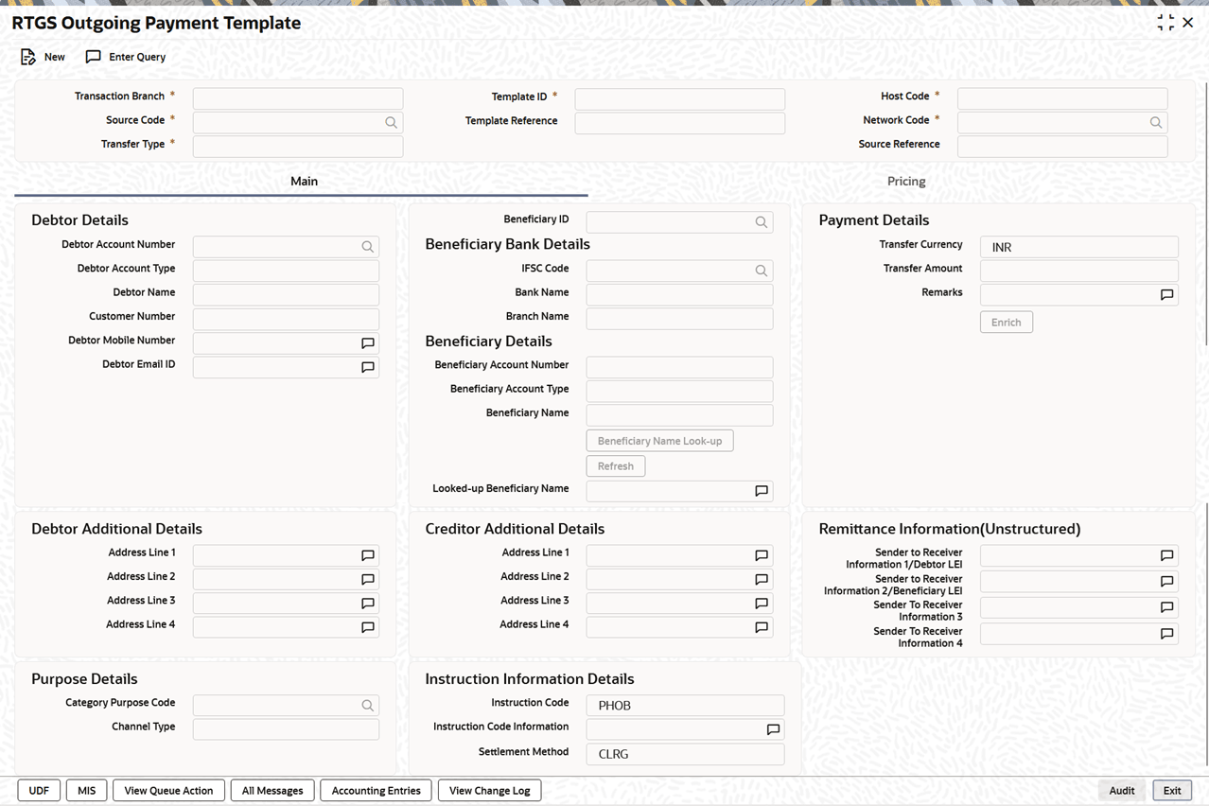The width and height of the screenshot is (1209, 806).
Task: Click the All Messages button
Action: click(x=272, y=791)
